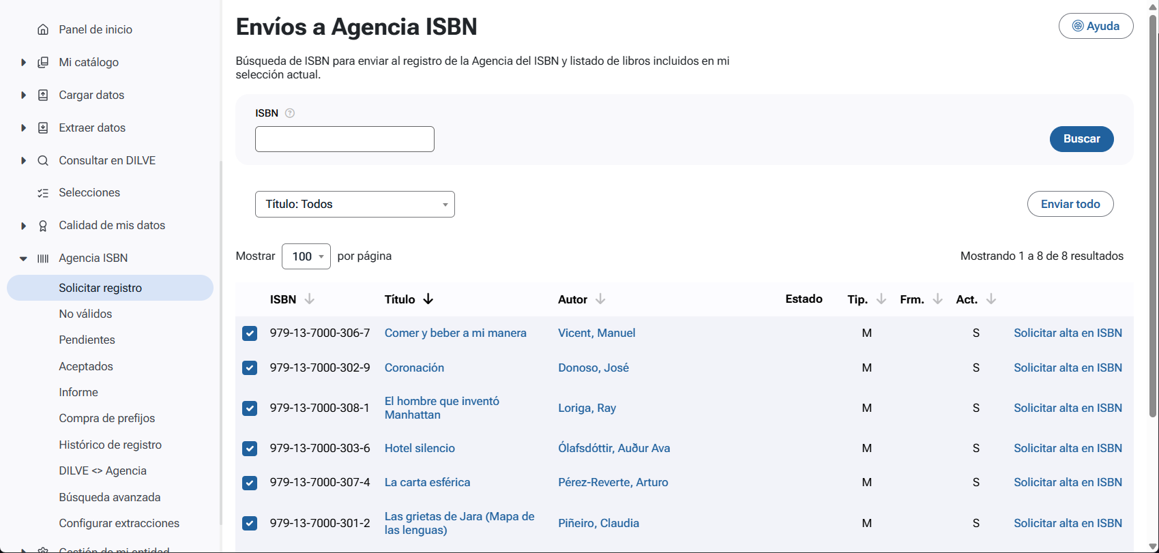Click the magnifier icon for Consultar en DILVE
1159x553 pixels.
[x=43, y=160]
